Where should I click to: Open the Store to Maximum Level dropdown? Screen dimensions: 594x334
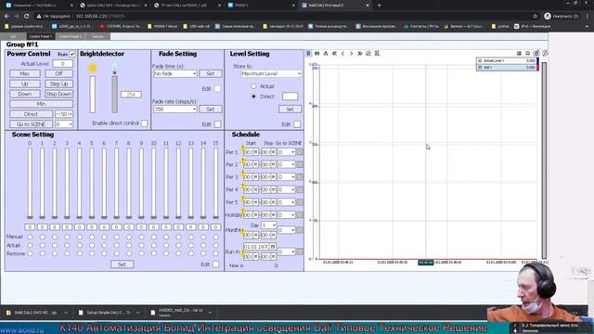[271, 74]
